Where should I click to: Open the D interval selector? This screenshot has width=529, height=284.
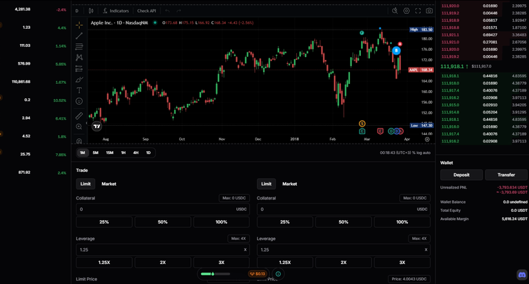coord(77,11)
